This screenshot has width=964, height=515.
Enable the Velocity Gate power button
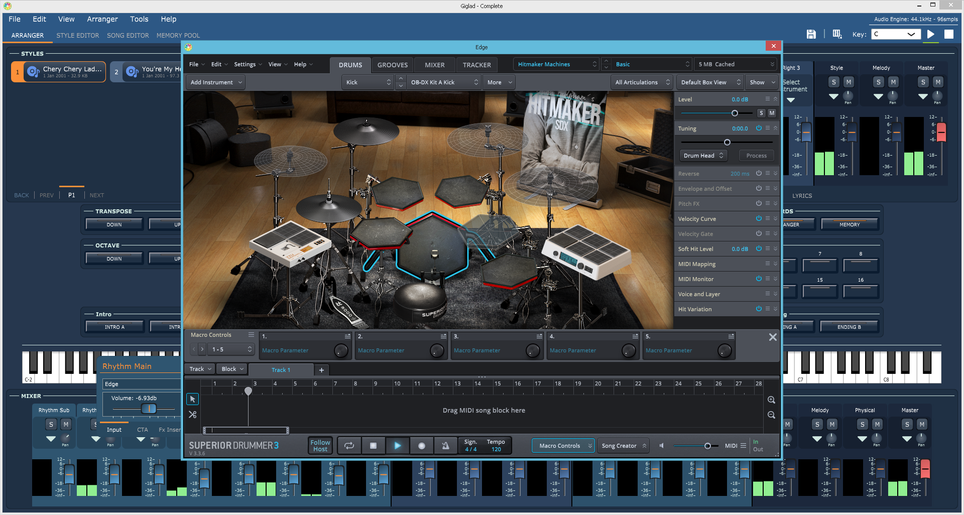coord(759,233)
